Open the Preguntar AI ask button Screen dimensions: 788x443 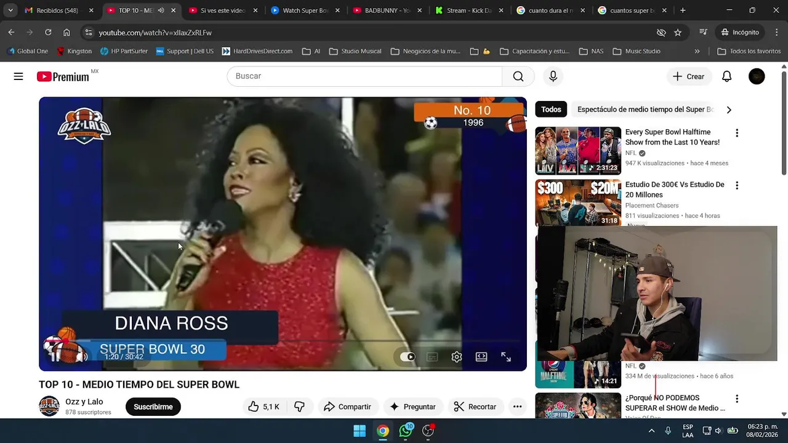coord(412,407)
